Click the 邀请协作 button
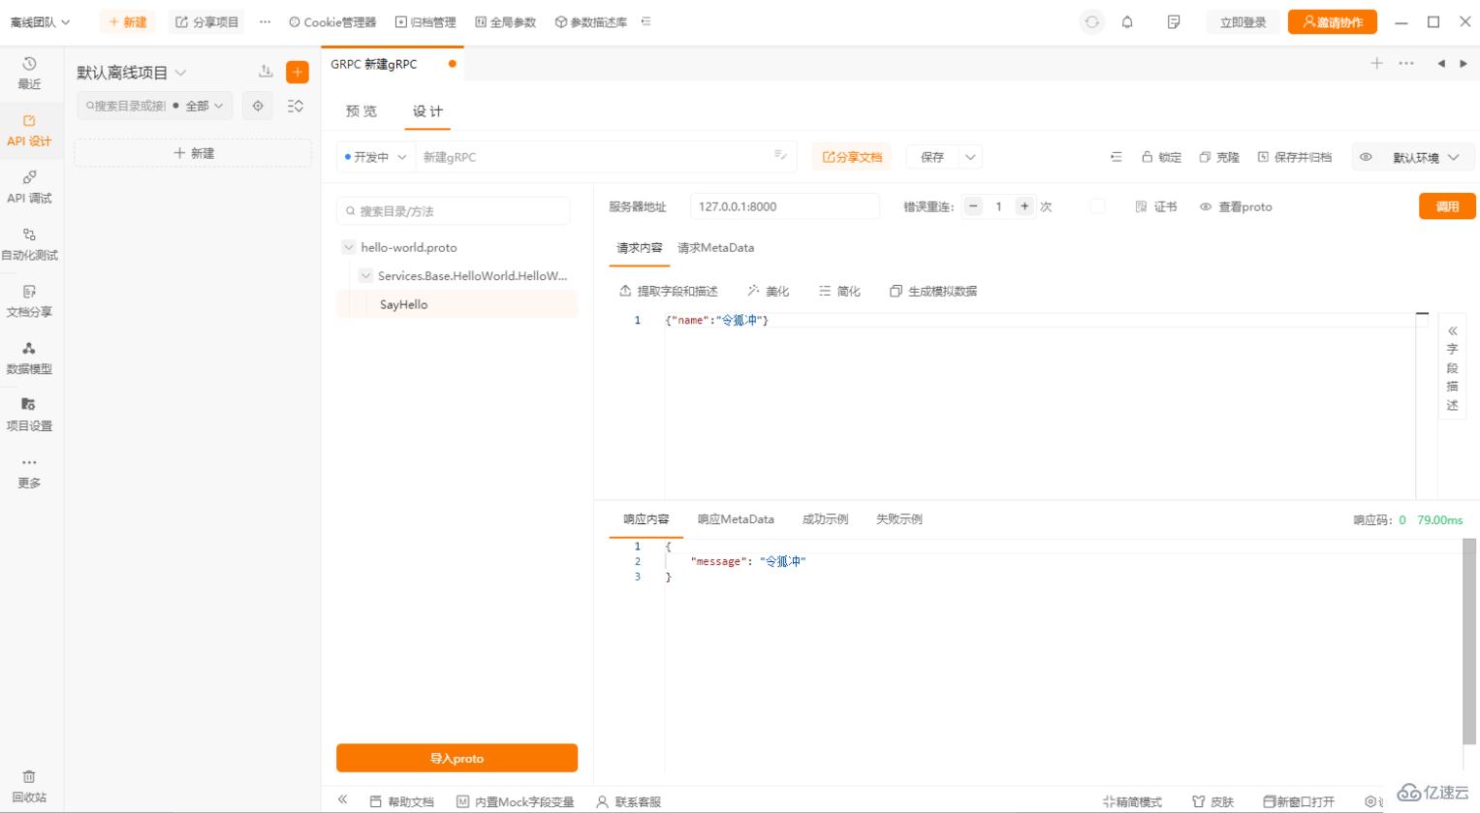Image resolution: width=1480 pixels, height=813 pixels. [x=1332, y=22]
